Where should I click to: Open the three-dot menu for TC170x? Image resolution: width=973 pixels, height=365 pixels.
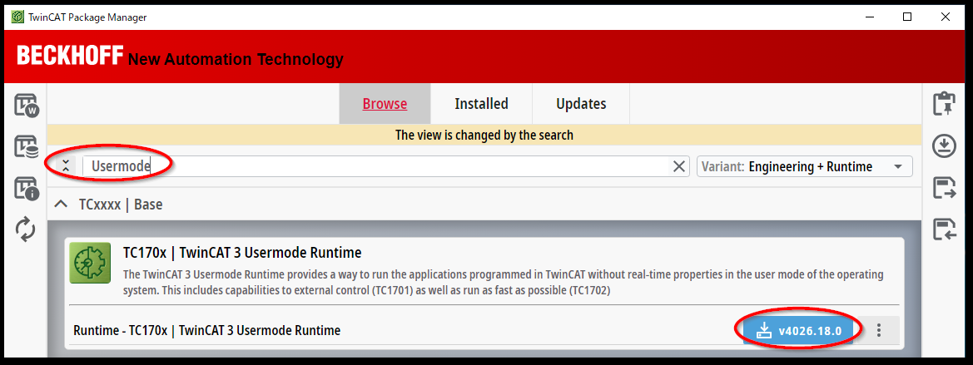coord(878,330)
